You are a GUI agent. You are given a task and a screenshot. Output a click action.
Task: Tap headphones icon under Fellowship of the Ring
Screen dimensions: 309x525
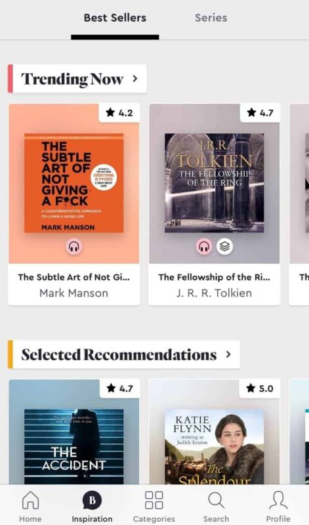tap(204, 247)
